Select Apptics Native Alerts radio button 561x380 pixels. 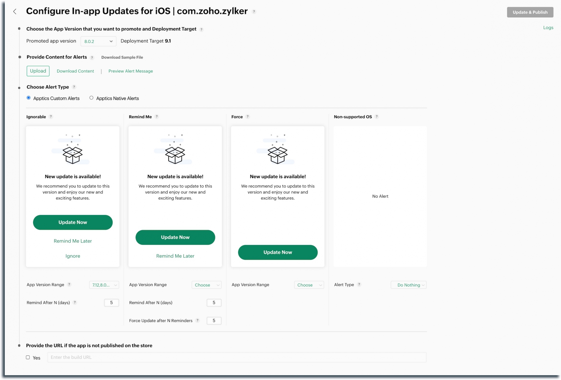click(91, 98)
